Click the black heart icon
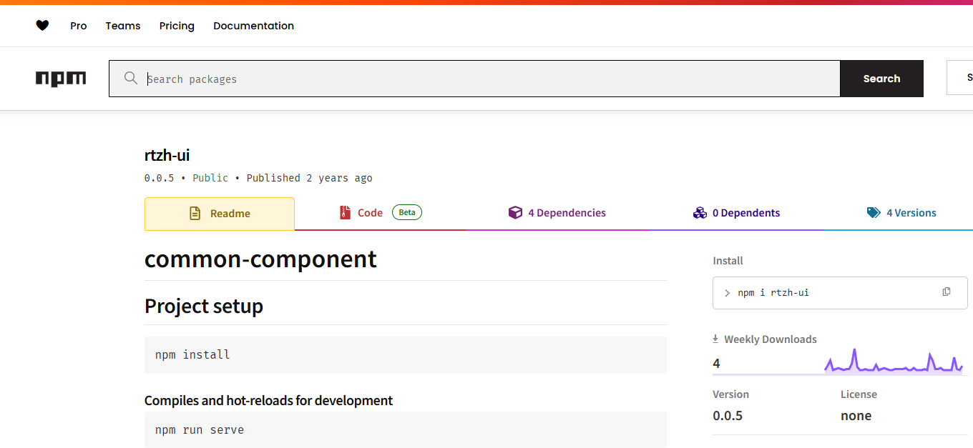The image size is (973, 448). (x=42, y=26)
